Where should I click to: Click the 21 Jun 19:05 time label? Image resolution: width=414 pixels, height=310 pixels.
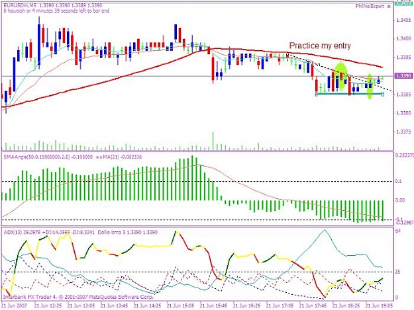379,306
